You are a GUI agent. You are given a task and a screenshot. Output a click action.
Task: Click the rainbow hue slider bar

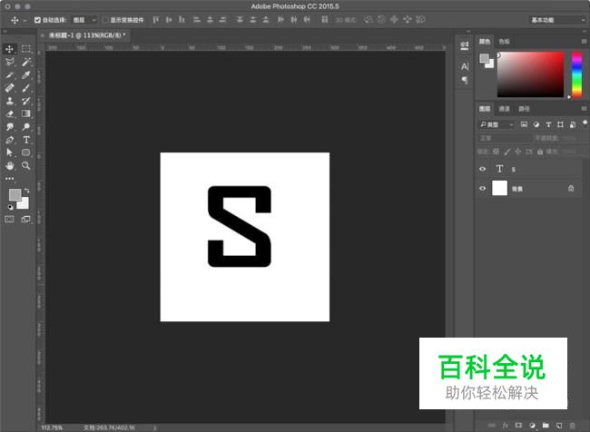(576, 74)
